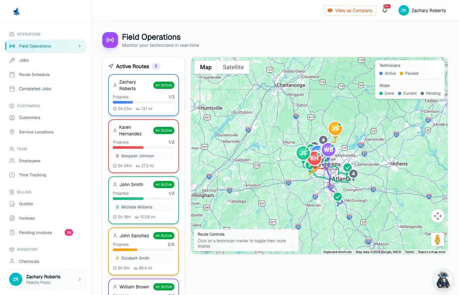Expand the Field Operations submenu chevron
The height and width of the screenshot is (295, 459).
79,46
